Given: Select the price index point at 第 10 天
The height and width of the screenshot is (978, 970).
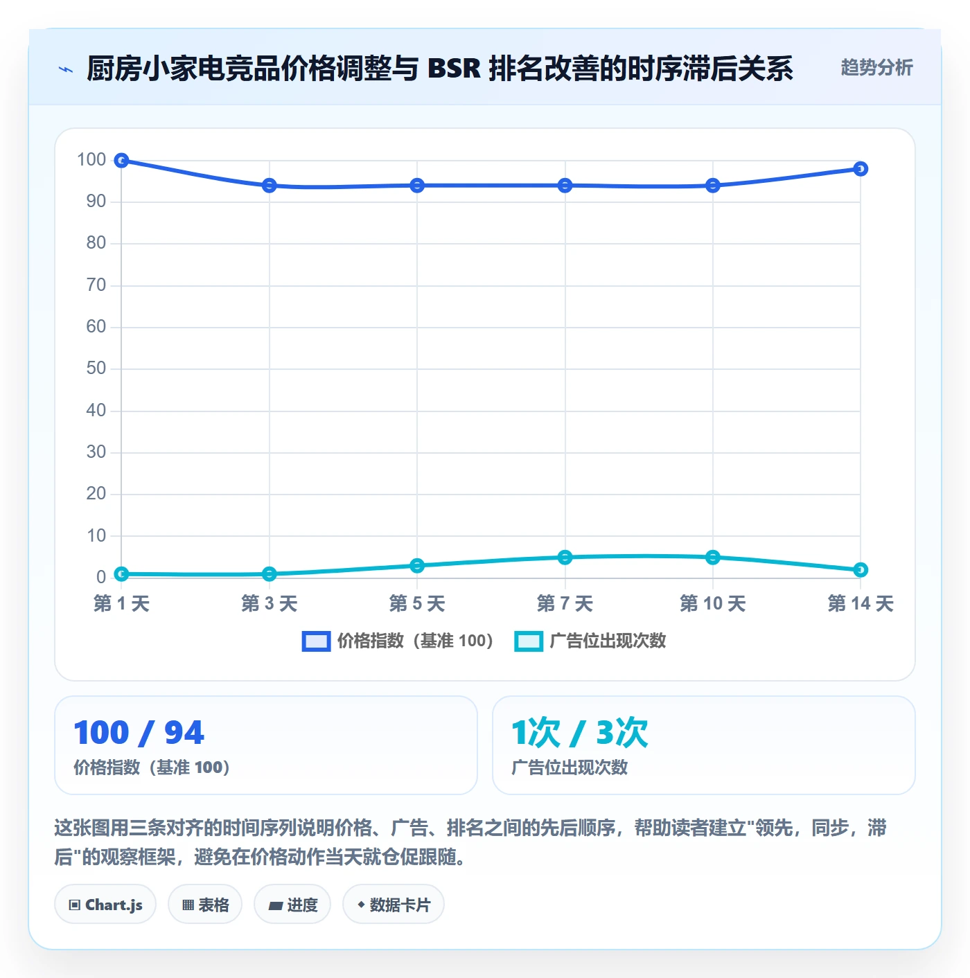Looking at the screenshot, I should (713, 186).
